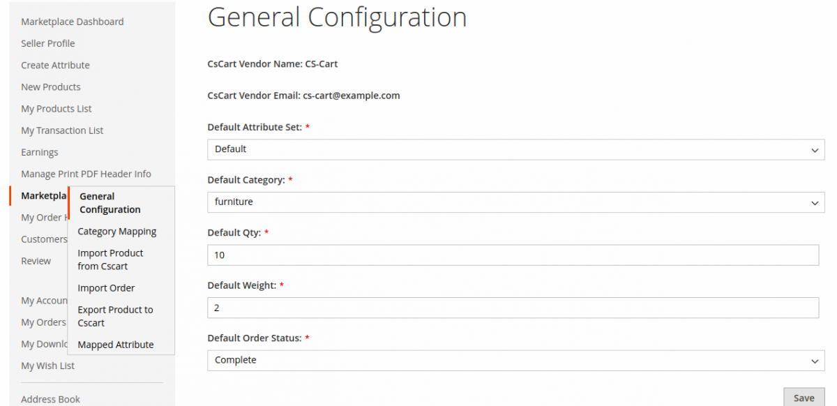Open Import Product from Cscart
This screenshot has width=837, height=406.
click(x=110, y=260)
